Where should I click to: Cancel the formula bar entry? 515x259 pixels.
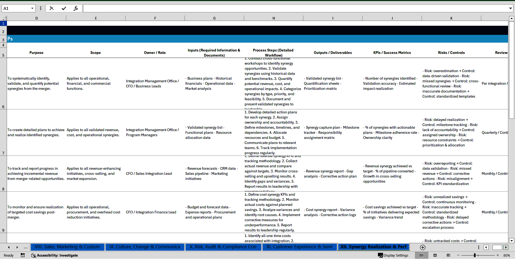[x=51, y=8]
